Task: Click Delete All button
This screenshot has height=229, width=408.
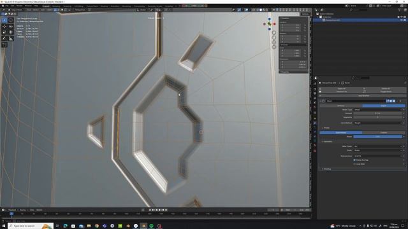Action: [x=385, y=88]
